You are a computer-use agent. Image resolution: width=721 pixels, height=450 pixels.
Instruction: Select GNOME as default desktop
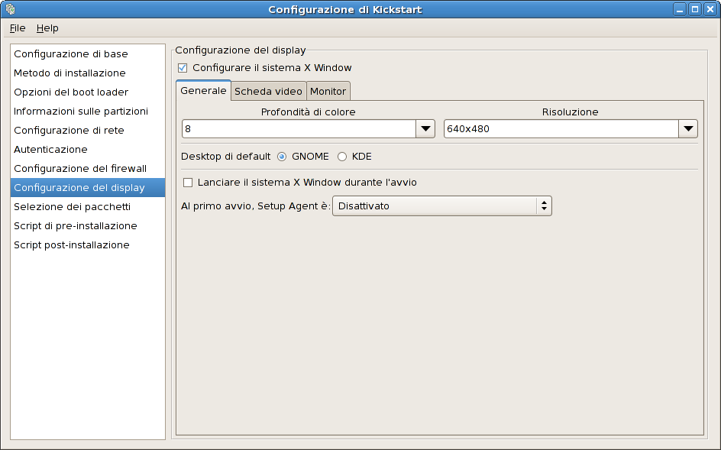(x=282, y=157)
